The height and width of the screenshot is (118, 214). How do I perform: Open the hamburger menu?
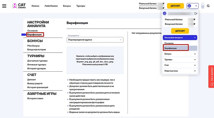pyautogui.click(x=4, y=6)
